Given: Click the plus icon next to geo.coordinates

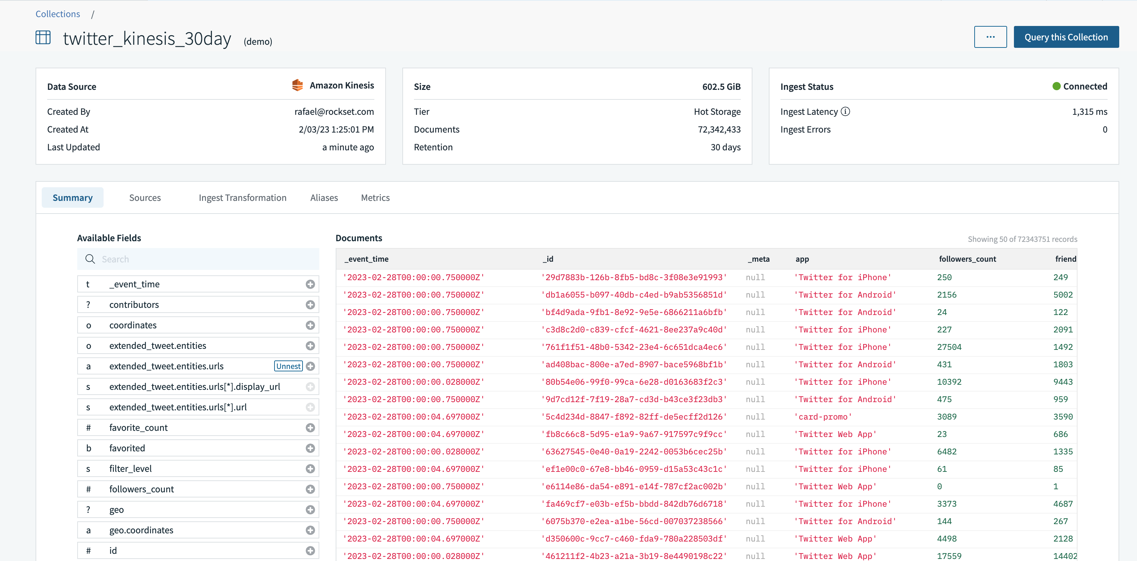Looking at the screenshot, I should [x=310, y=530].
